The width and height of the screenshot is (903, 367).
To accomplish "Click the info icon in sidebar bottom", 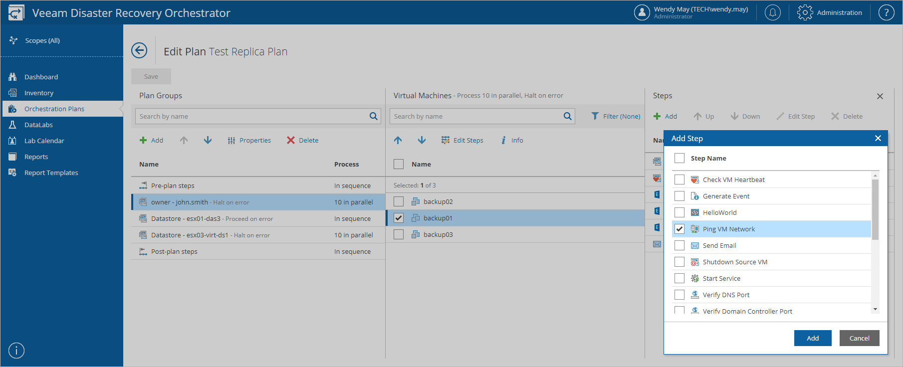I will pos(16,351).
